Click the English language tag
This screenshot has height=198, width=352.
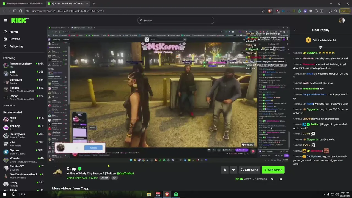104,178
